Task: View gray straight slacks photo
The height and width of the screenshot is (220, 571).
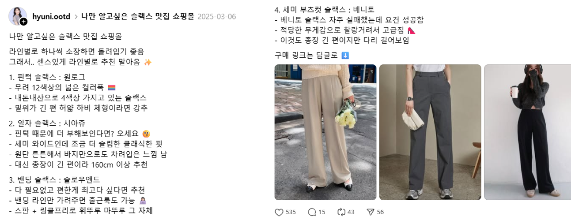Action: click(x=430, y=132)
